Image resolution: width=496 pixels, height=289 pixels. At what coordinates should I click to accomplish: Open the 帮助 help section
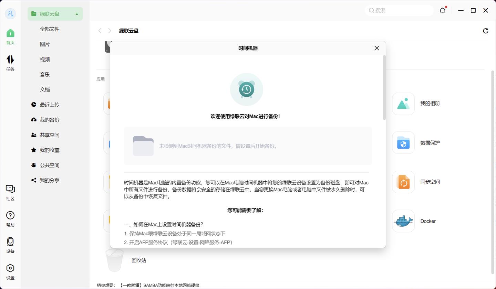pyautogui.click(x=10, y=218)
